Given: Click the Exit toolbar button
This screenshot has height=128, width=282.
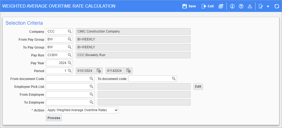Looking at the screenshot, I should 208,6.
